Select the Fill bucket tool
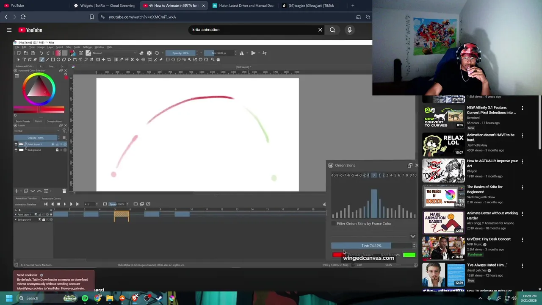This screenshot has height=305, width=542. click(x=137, y=60)
